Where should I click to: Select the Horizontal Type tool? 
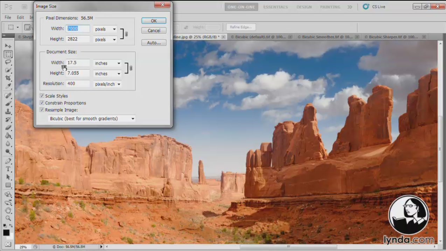pyautogui.click(x=8, y=169)
